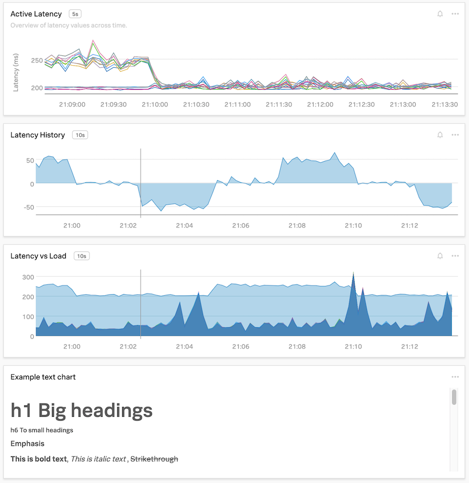Click the 10s badge on Latency vs Load

click(81, 256)
